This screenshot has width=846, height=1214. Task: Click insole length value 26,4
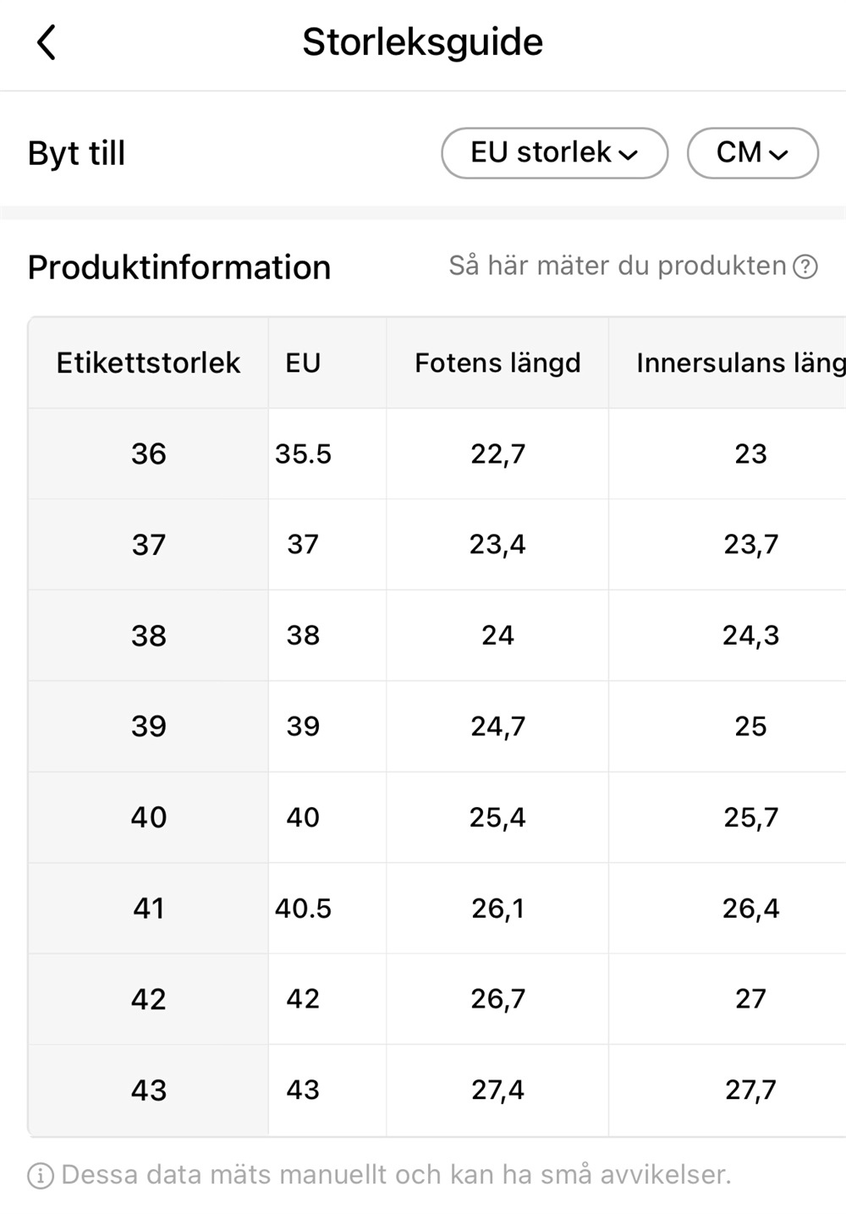[x=750, y=909]
